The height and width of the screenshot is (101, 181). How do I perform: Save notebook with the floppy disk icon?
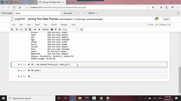pos(12,29)
